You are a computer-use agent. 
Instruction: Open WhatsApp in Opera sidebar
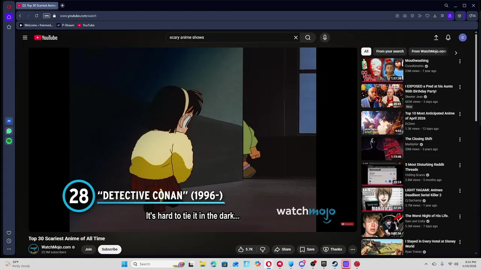pyautogui.click(x=9, y=131)
